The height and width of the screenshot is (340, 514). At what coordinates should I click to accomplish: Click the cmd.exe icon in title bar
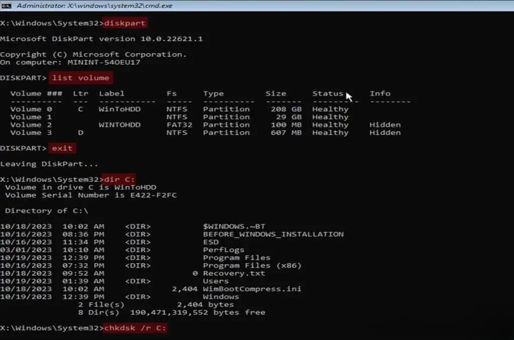tap(6, 6)
